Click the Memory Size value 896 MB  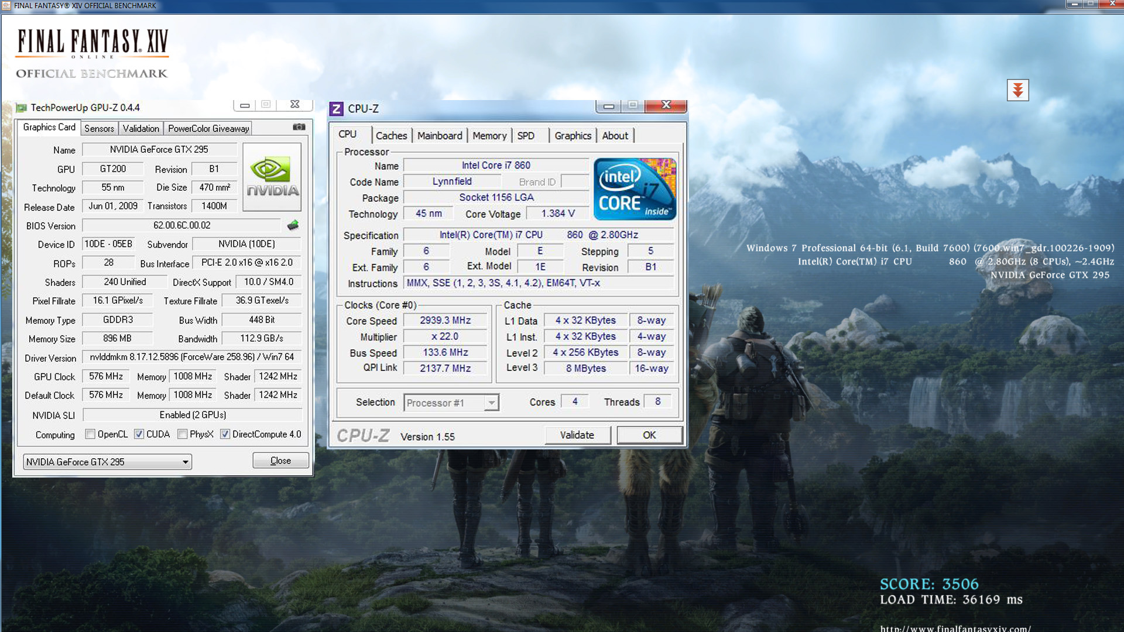coord(118,338)
